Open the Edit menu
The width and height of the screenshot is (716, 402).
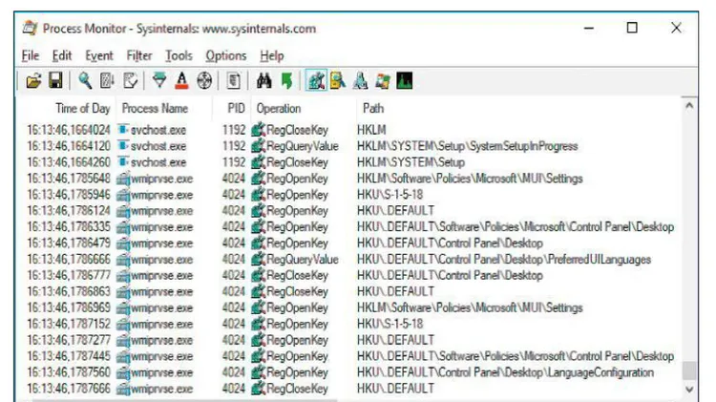click(62, 55)
